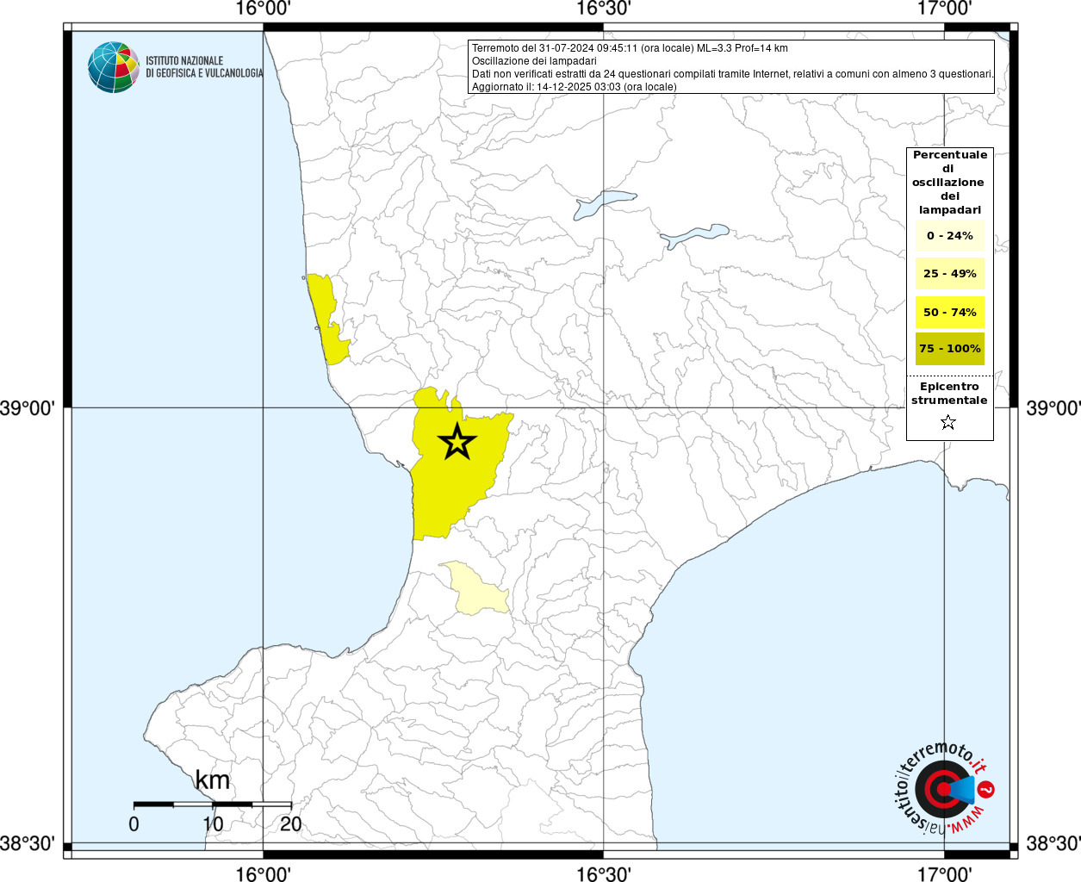Click the western lake on the map
The image size is (1081, 882).
[x=604, y=204]
